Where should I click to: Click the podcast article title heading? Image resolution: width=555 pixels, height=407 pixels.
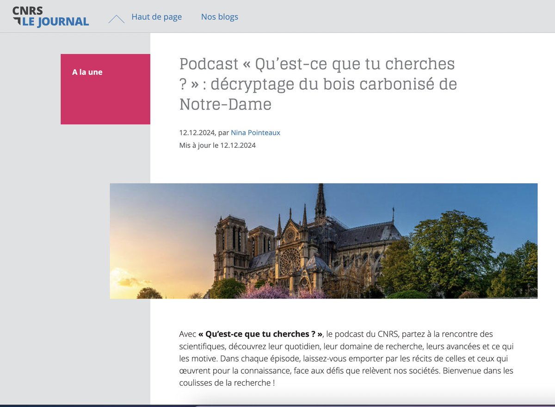click(318, 84)
